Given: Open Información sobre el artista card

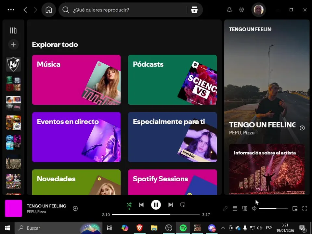Looking at the screenshot, I should (267, 169).
